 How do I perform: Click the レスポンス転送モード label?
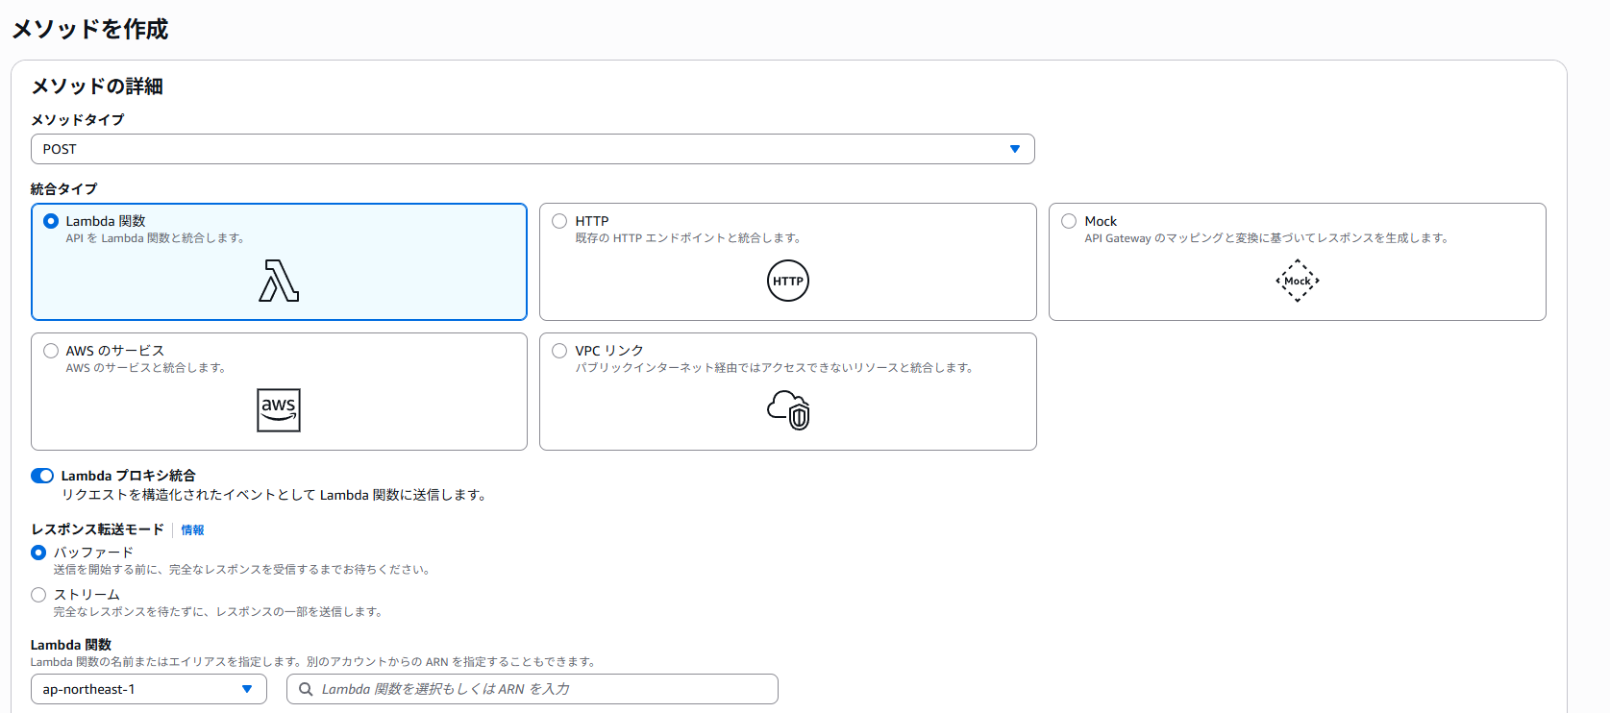97,529
